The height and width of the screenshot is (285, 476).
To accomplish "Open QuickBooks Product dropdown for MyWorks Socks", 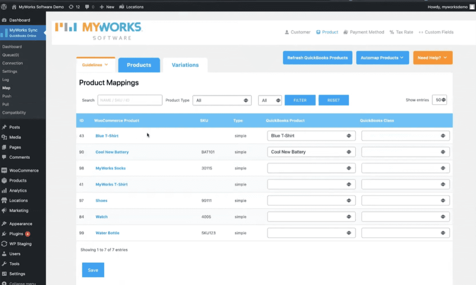I will tap(311, 168).
